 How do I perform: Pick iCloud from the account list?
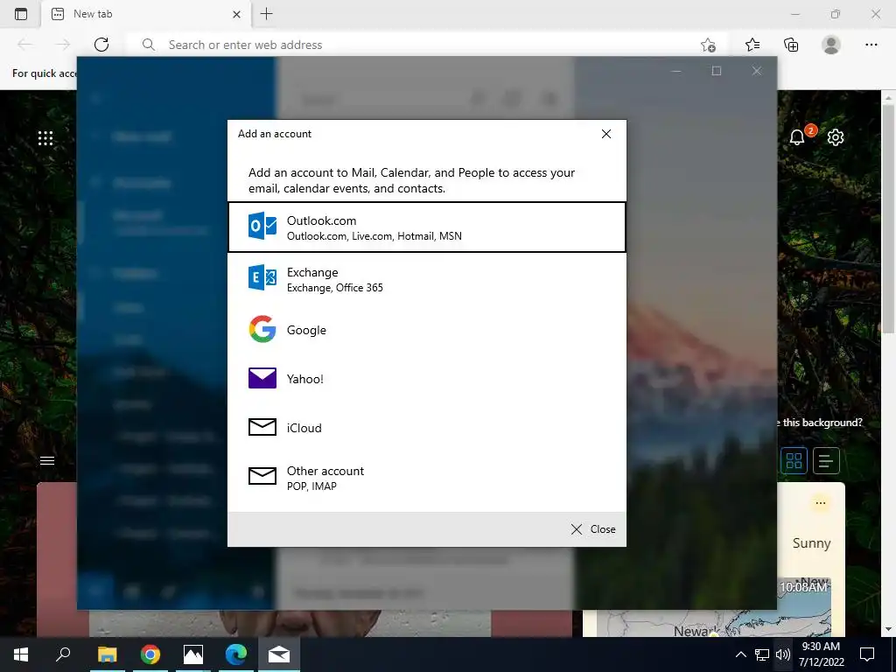pos(427,427)
